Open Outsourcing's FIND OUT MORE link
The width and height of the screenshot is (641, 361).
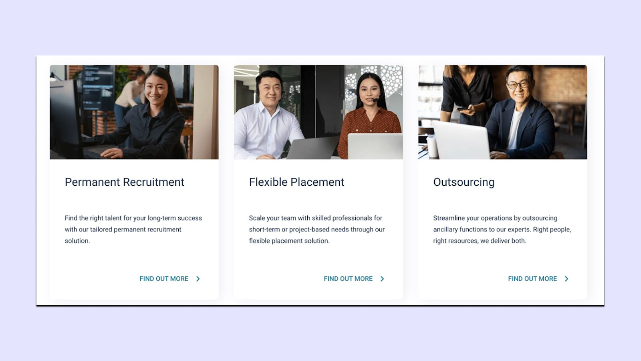tap(532, 279)
